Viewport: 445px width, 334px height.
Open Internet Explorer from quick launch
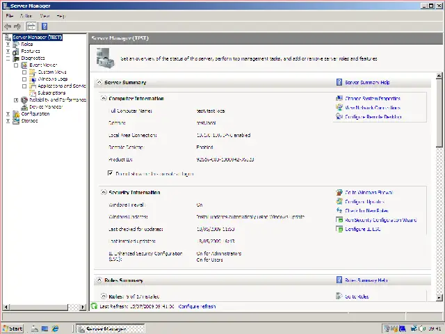click(x=55, y=328)
